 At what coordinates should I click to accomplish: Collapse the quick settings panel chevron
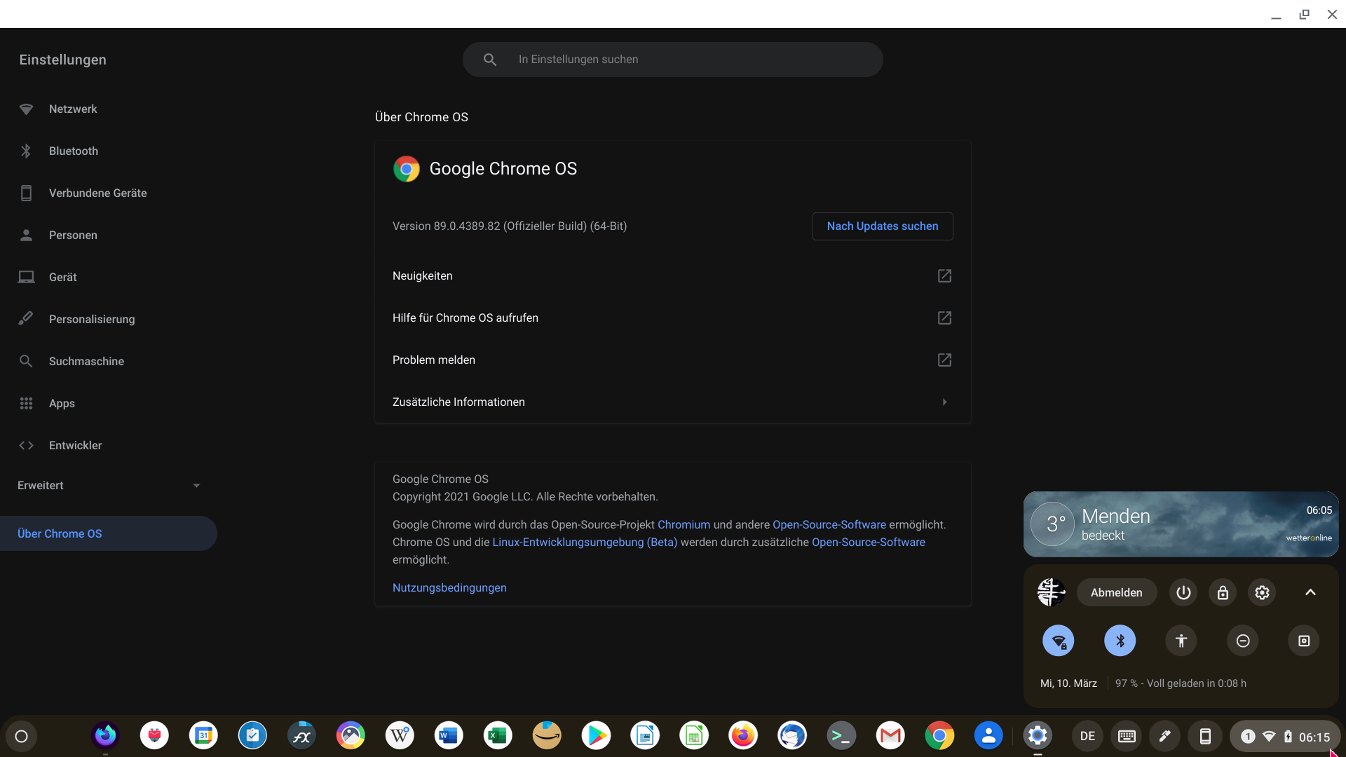1310,593
